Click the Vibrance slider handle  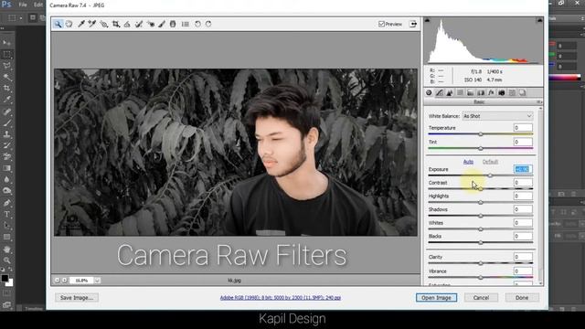click(x=481, y=278)
